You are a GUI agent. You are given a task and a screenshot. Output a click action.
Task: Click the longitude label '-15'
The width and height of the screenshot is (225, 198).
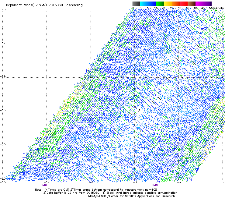pos(3,182)
